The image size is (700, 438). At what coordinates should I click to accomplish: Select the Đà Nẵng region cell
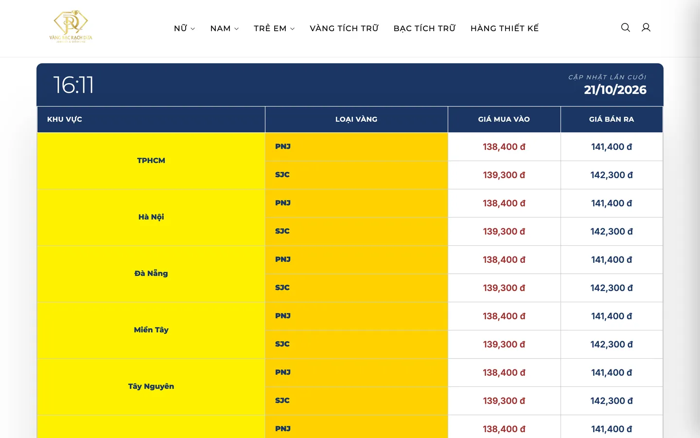(151, 274)
